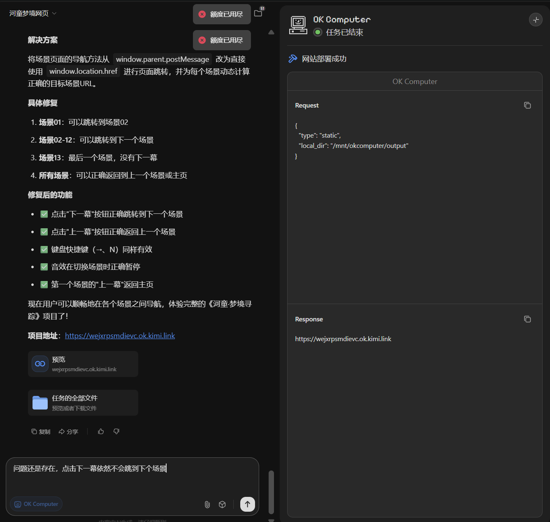
Task: Click the green 任务已结束 status indicator
Action: click(x=318, y=32)
